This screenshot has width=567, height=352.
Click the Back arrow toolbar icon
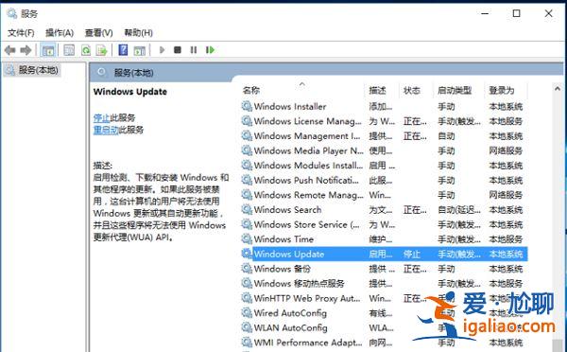[10, 50]
